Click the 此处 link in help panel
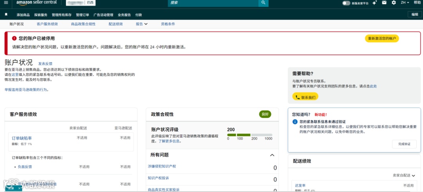 coord(373,86)
